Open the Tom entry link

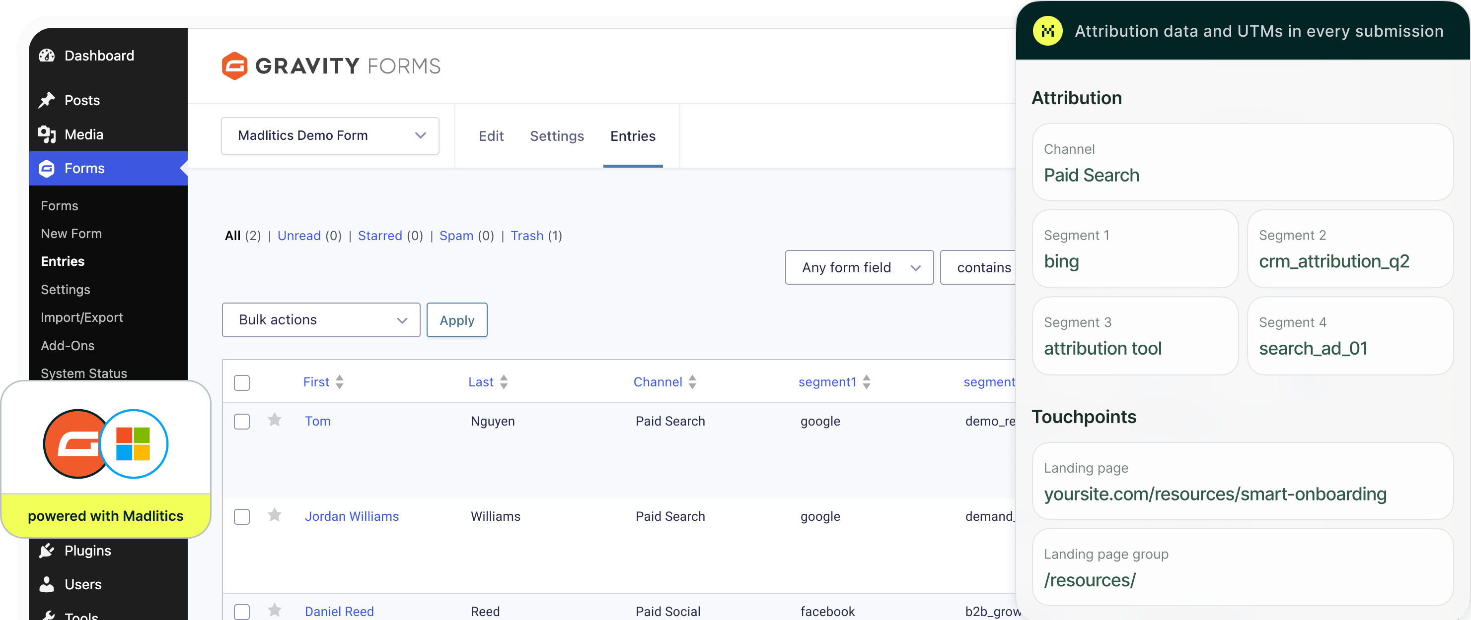pyautogui.click(x=317, y=421)
